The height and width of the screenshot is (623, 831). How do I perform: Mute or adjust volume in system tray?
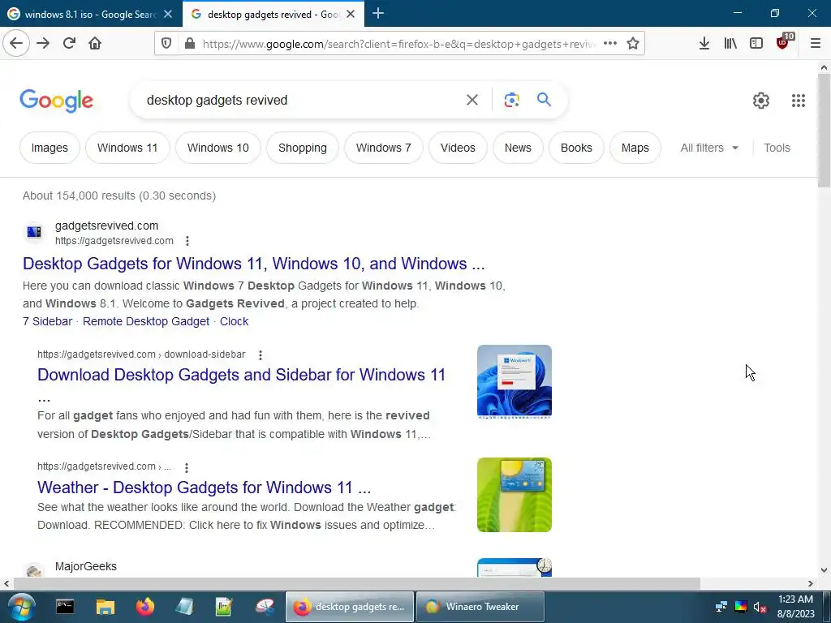[x=760, y=607]
